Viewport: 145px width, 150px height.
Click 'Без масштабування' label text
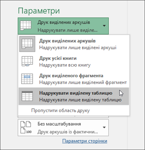pyautogui.click(x=59, y=124)
